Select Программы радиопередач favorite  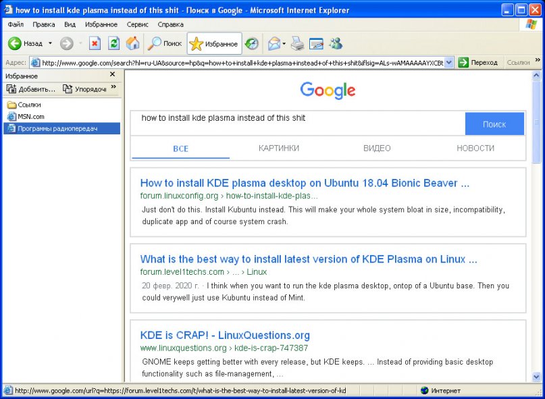pos(61,128)
